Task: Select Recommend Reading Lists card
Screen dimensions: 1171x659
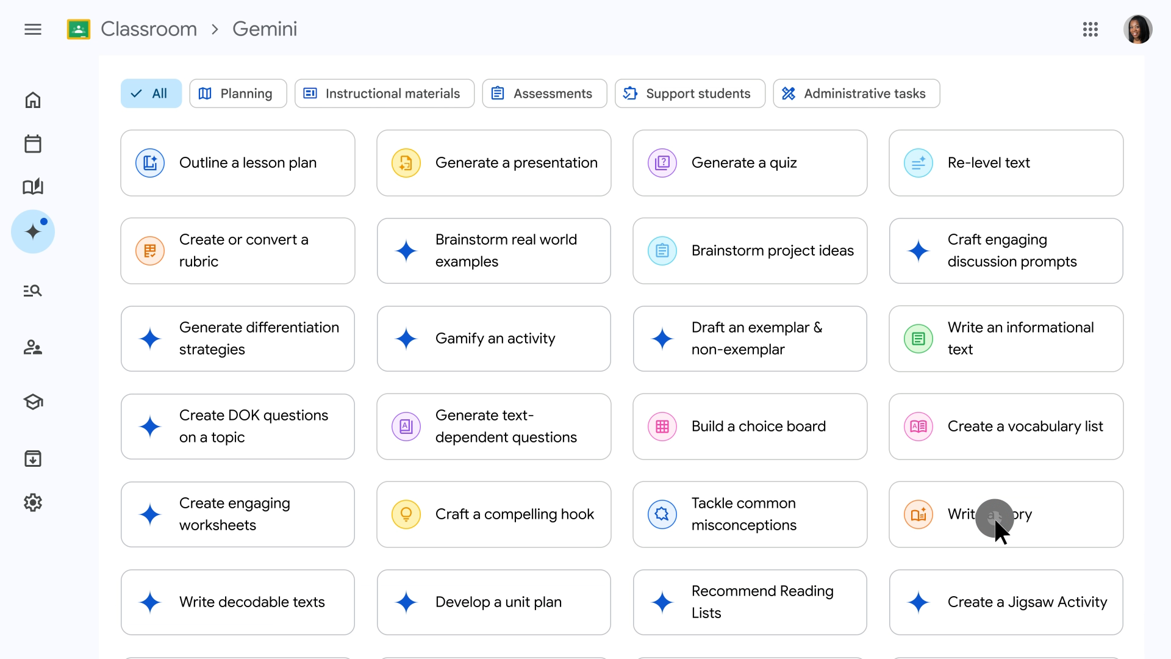Action: pos(750,602)
